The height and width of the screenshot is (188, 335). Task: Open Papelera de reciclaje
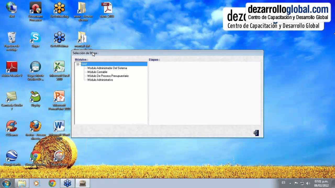12,41
